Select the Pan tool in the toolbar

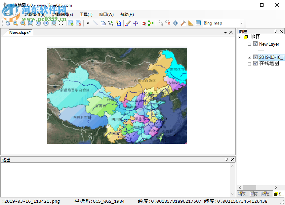coord(7,23)
